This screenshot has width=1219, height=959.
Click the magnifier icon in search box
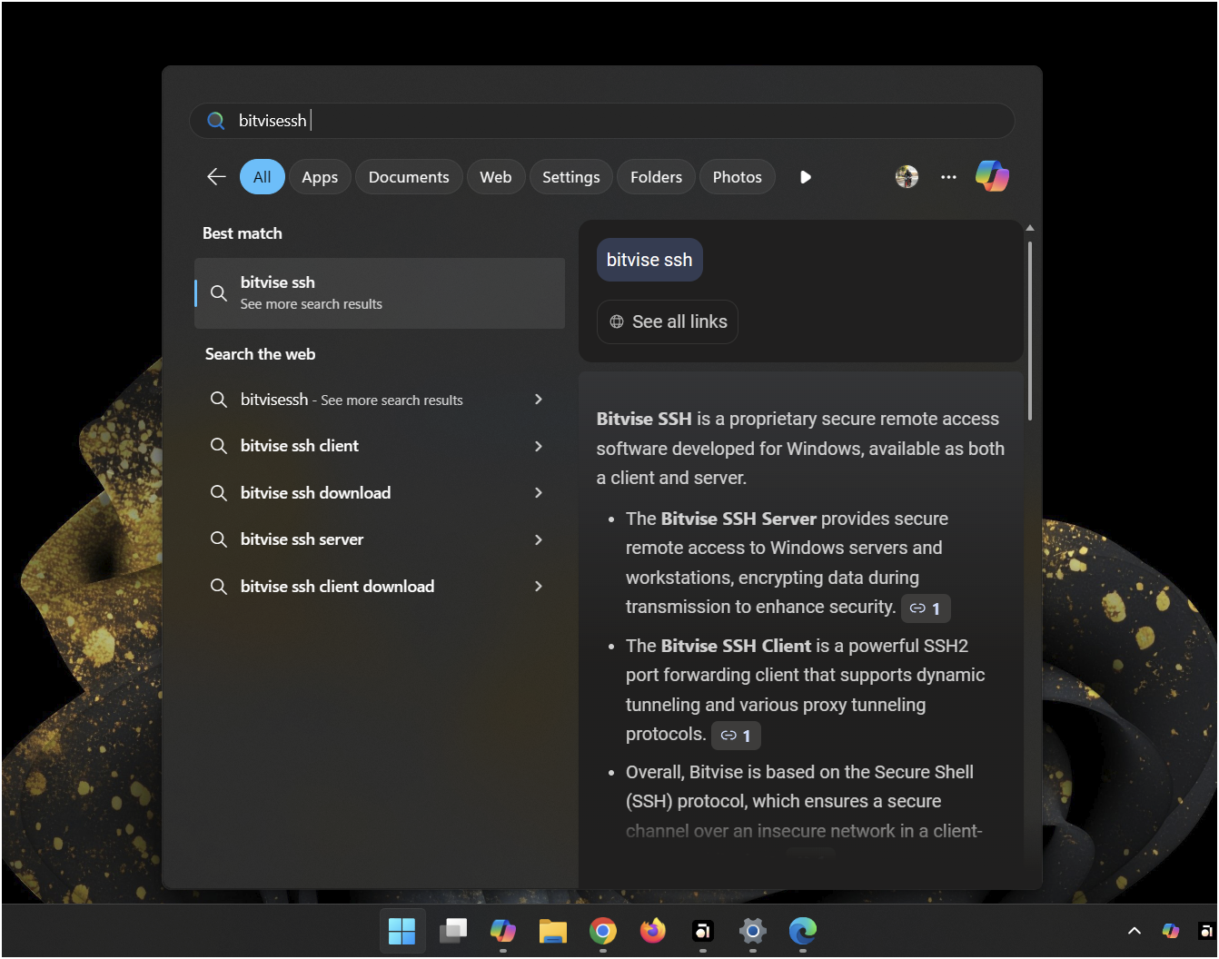pyautogui.click(x=216, y=121)
